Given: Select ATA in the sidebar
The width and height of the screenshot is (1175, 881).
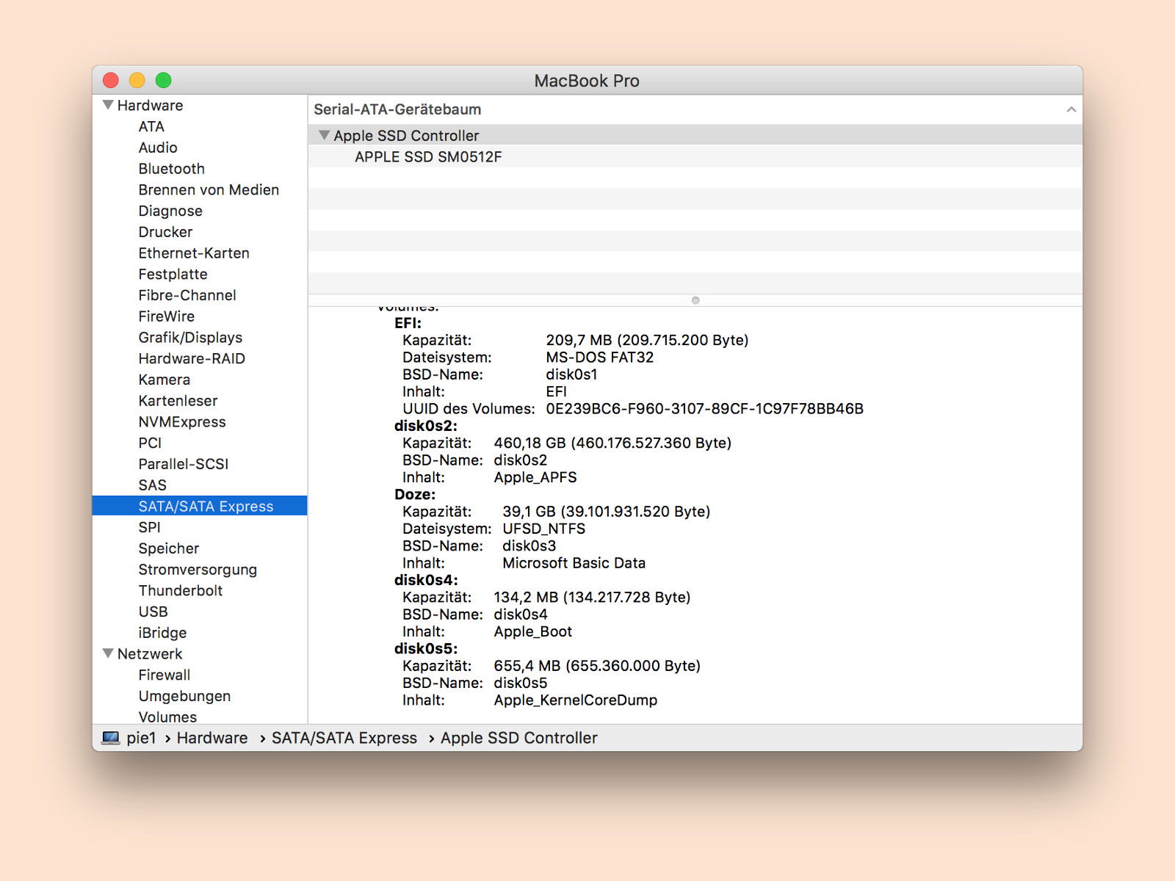Looking at the screenshot, I should tap(151, 126).
